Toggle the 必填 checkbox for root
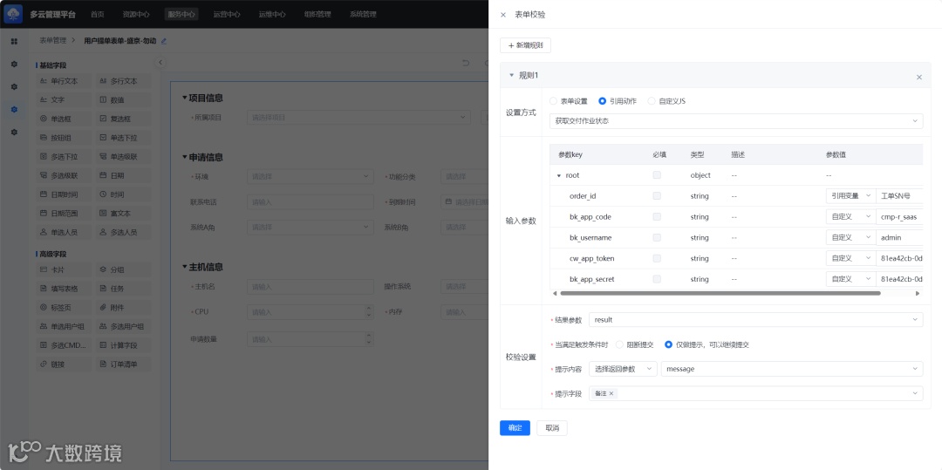Screen dimensions: 942x470 [x=657, y=175]
